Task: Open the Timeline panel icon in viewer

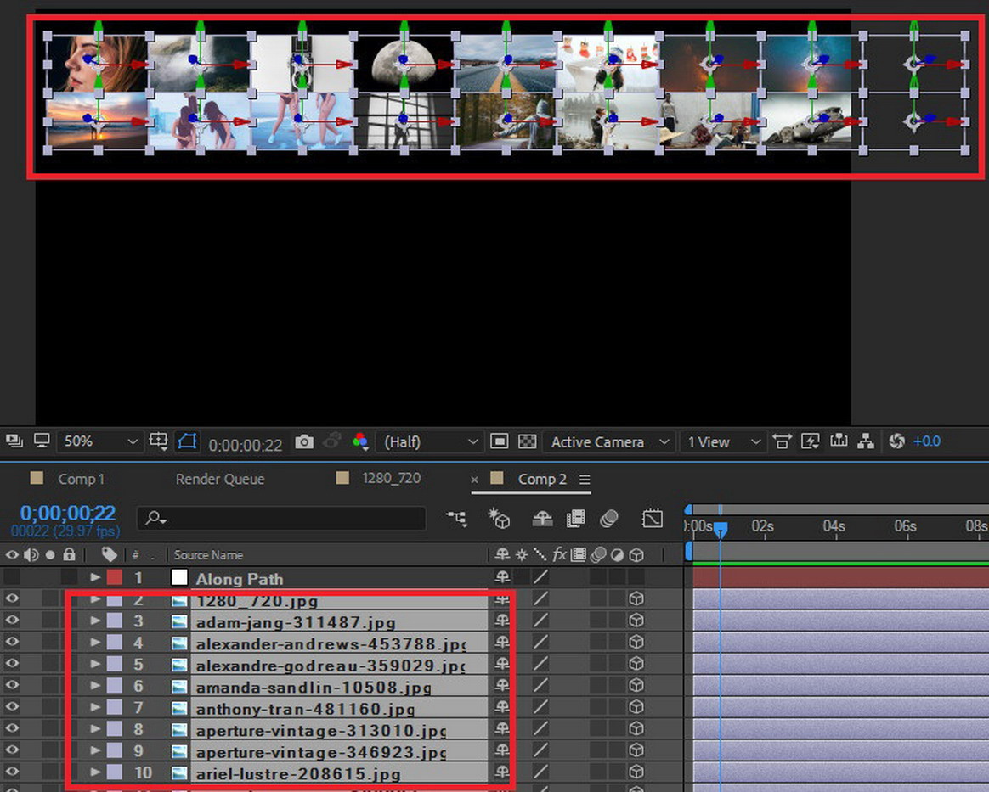Action: coord(839,441)
